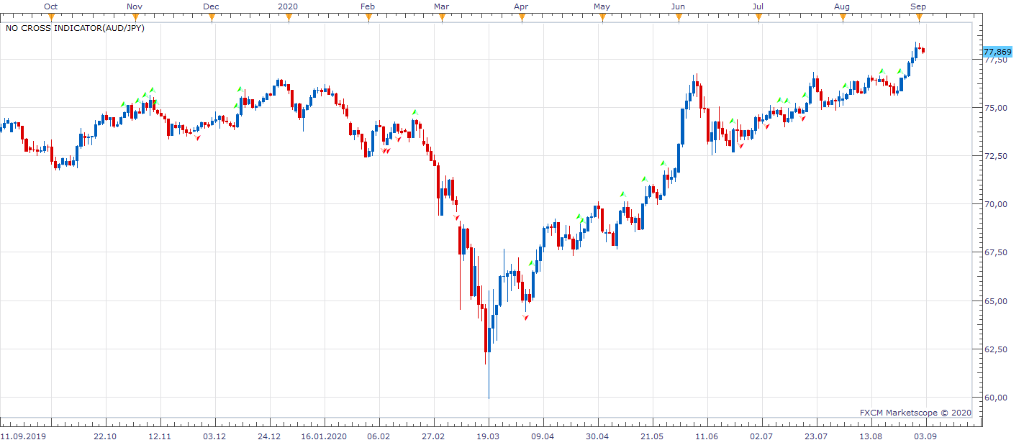Click the orange marker under Feb
The width and height of the screenshot is (1024, 445).
point(368,17)
